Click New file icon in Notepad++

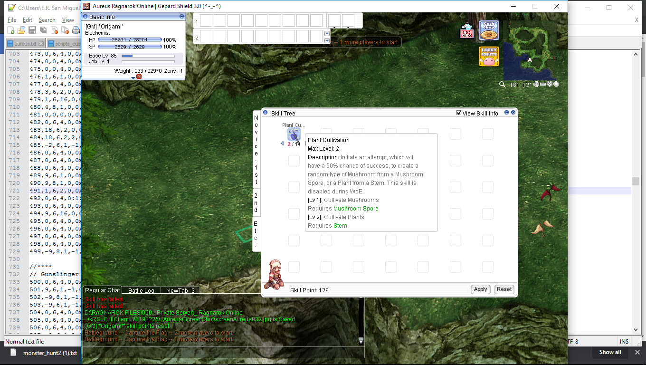pyautogui.click(x=11, y=30)
